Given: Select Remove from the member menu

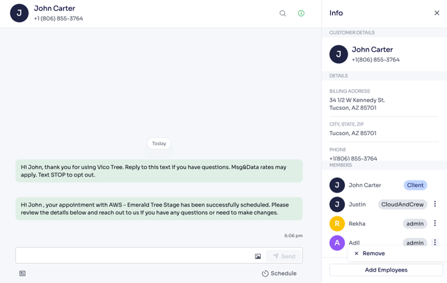Looking at the screenshot, I should tap(370, 254).
